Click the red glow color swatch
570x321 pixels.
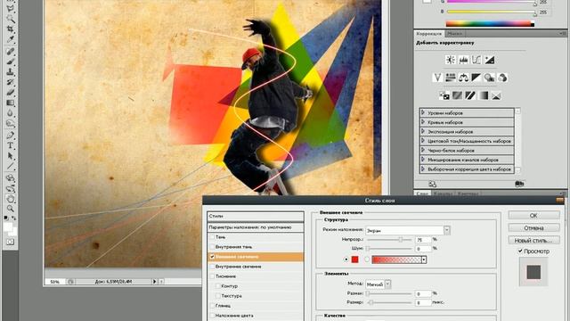pos(354,259)
